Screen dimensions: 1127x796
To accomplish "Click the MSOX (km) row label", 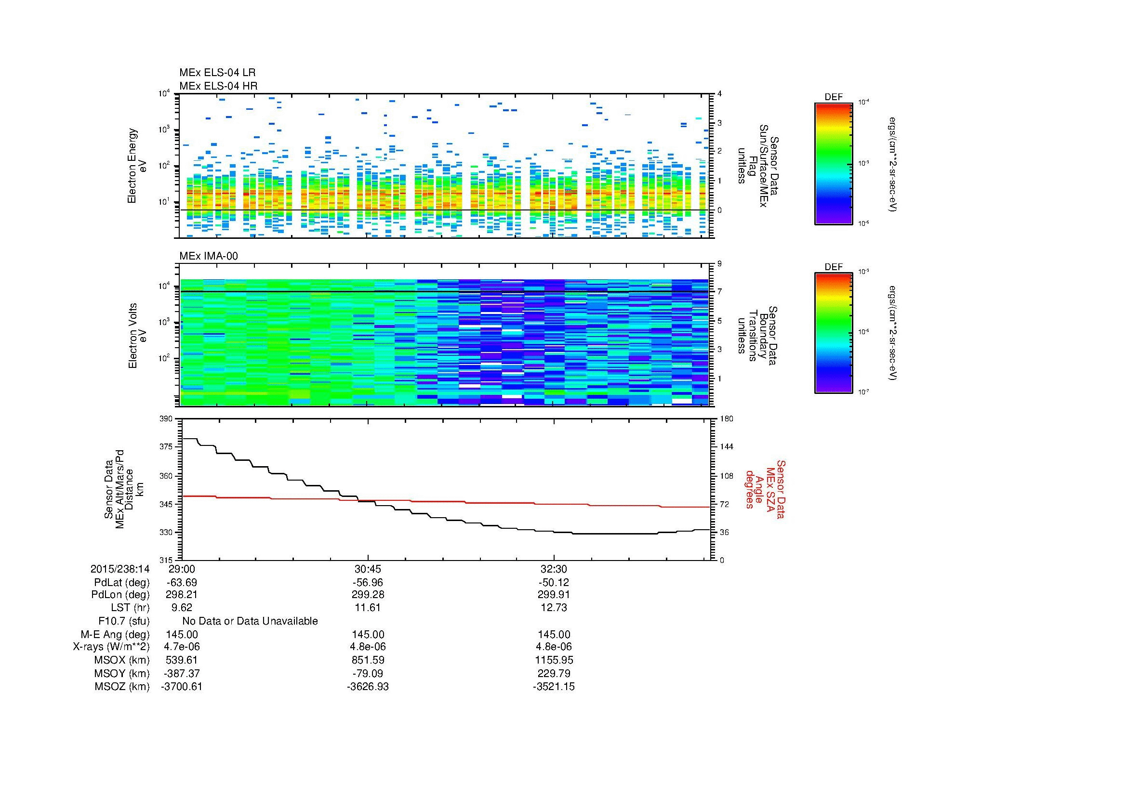I will point(122,660).
